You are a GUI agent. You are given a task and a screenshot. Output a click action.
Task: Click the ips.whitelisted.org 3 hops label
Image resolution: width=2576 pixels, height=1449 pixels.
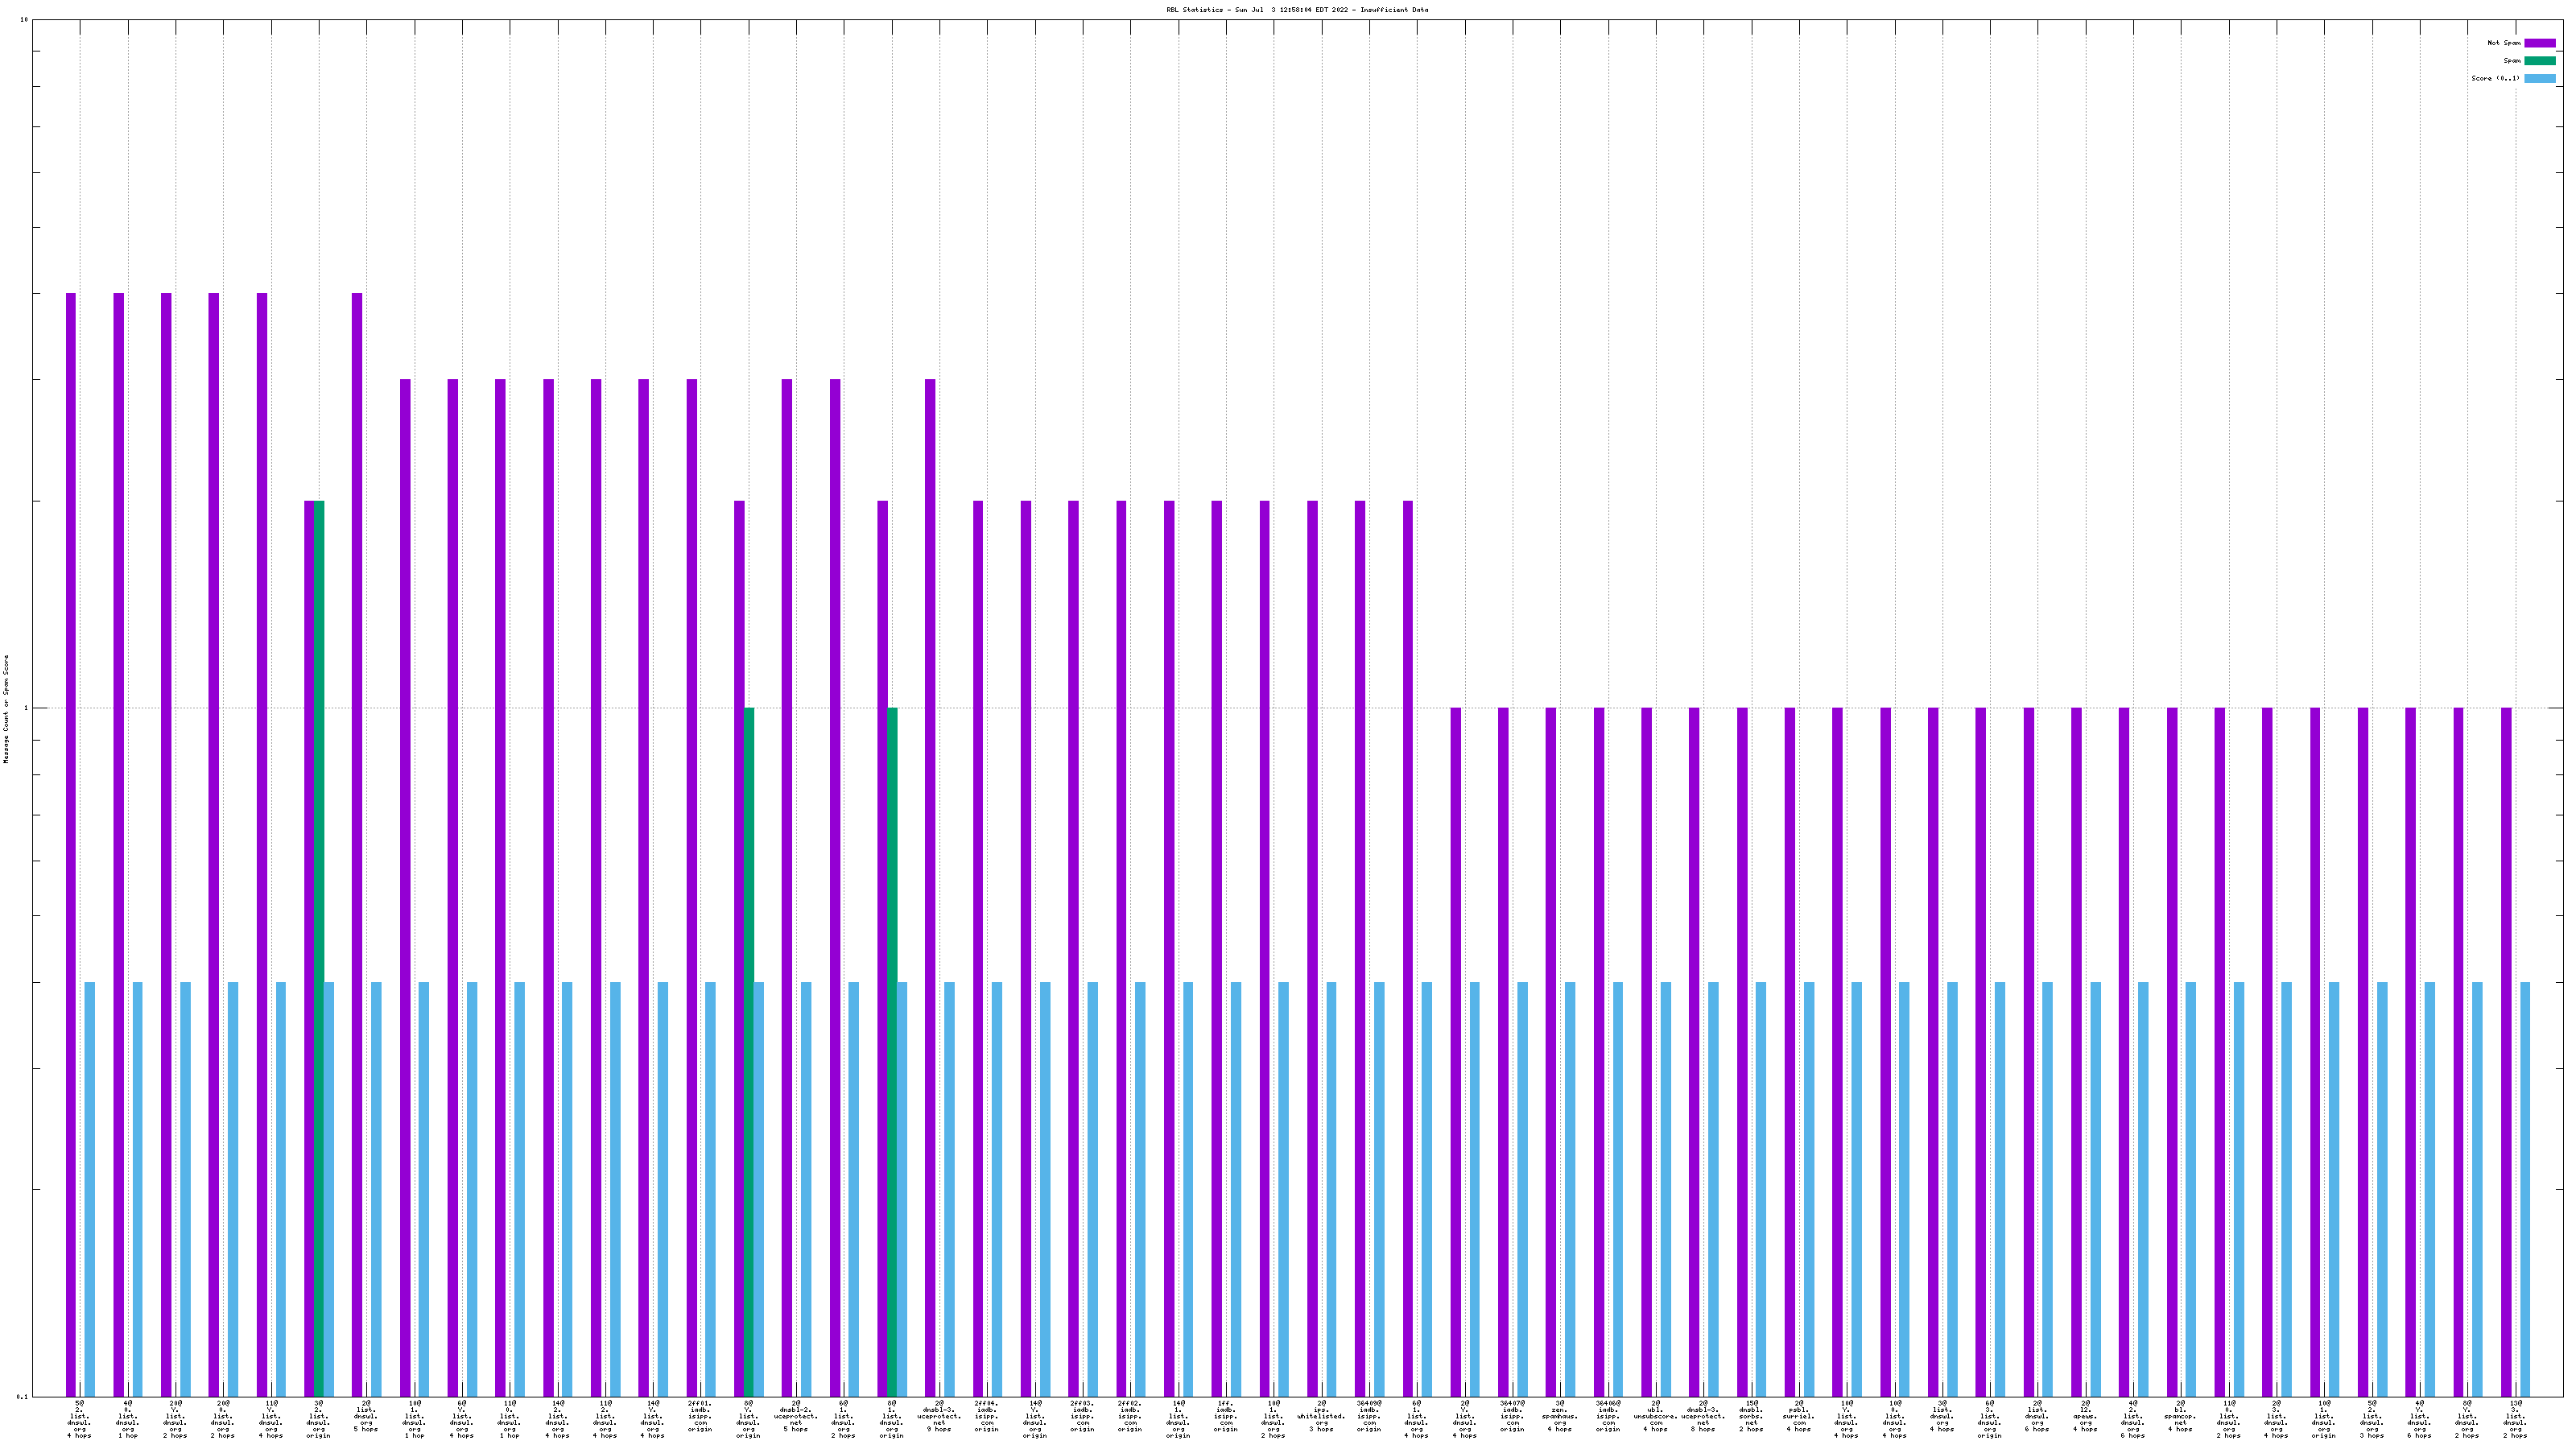click(x=1321, y=1415)
